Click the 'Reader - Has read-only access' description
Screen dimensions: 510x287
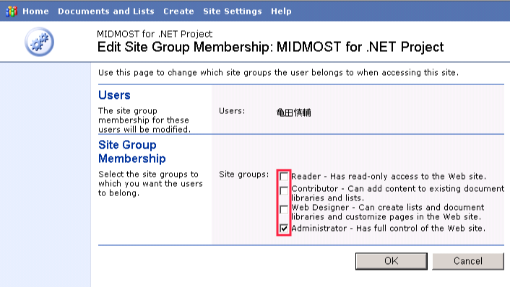tap(389, 176)
